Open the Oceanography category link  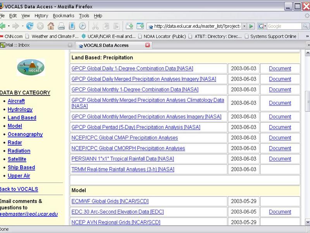tap(25, 134)
